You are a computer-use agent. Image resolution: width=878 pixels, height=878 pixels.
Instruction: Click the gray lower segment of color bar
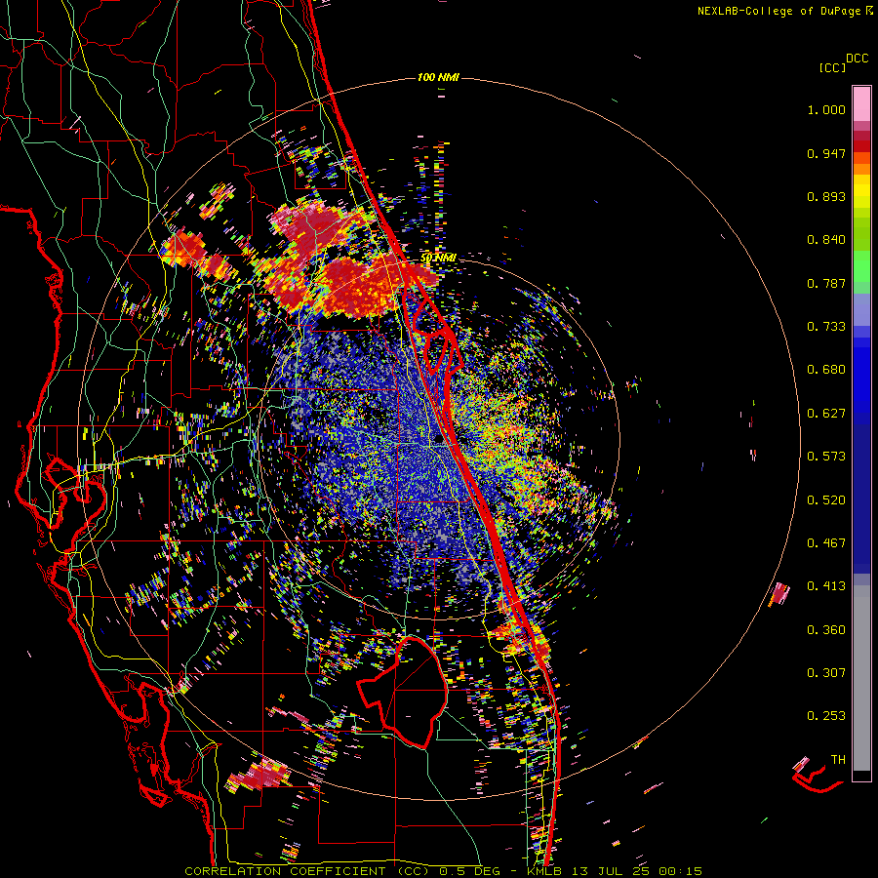(x=861, y=678)
